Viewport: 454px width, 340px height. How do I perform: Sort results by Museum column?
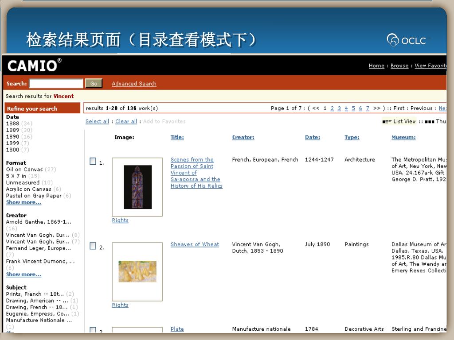[x=403, y=137]
